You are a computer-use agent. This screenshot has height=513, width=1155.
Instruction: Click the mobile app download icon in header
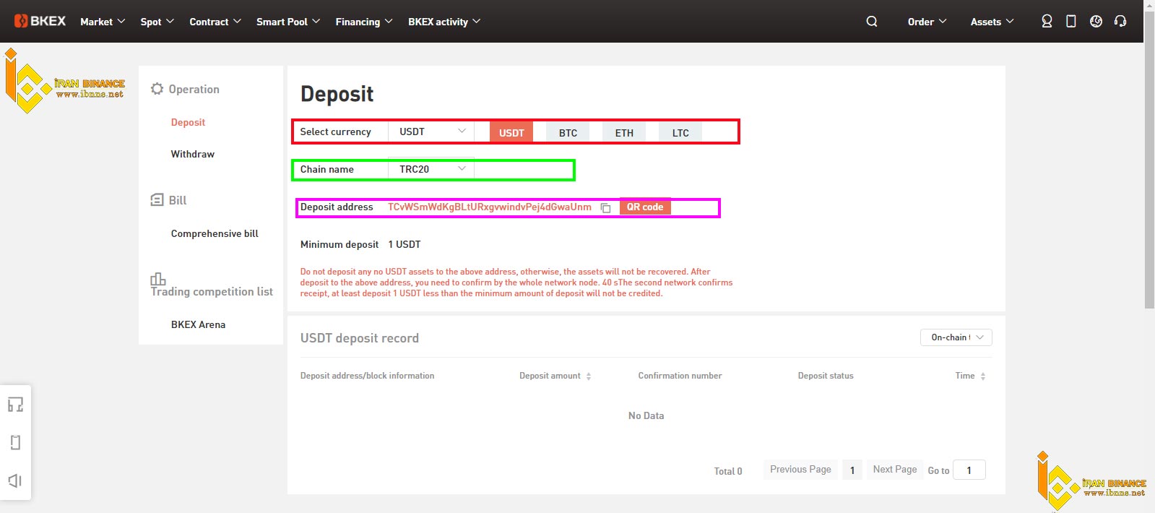click(x=1071, y=22)
